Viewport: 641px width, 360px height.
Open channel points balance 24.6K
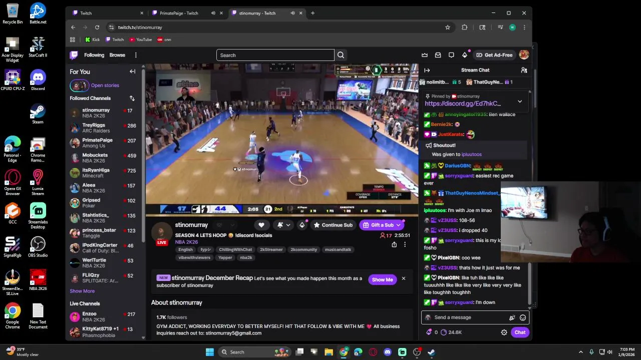click(x=452, y=332)
